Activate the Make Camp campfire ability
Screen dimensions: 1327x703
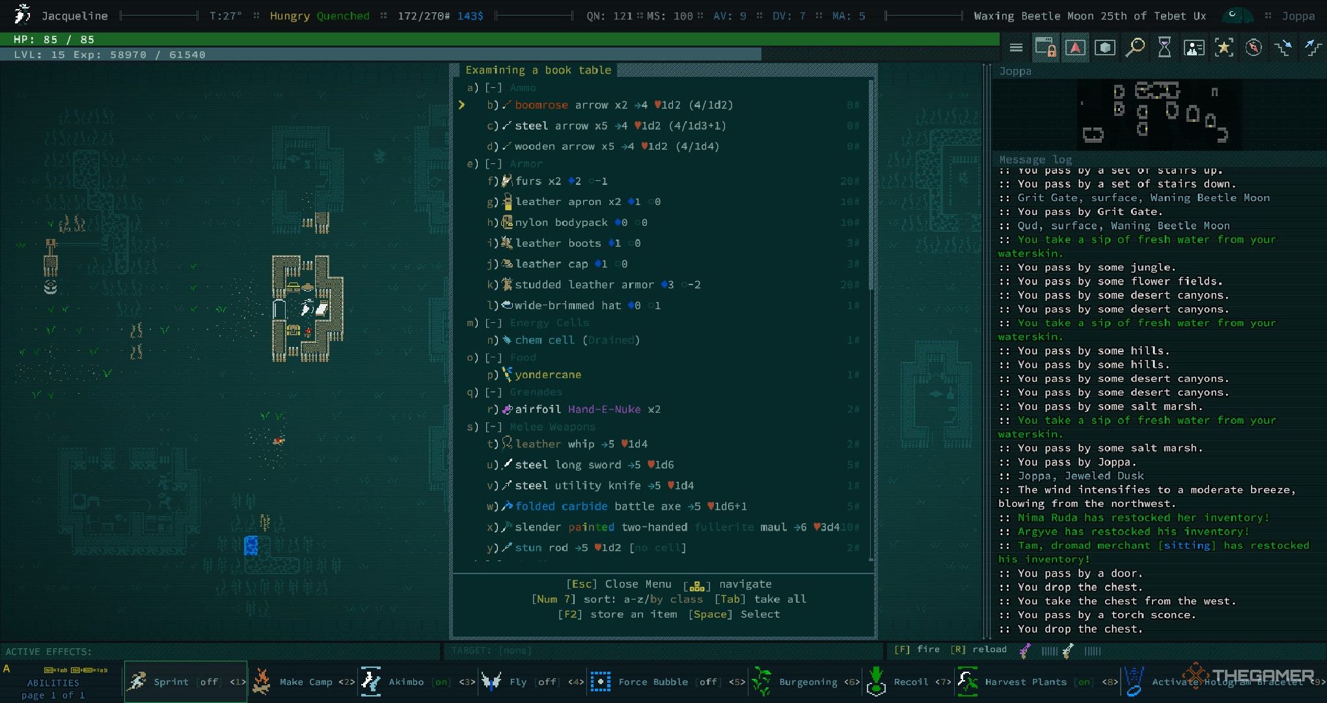tap(303, 682)
